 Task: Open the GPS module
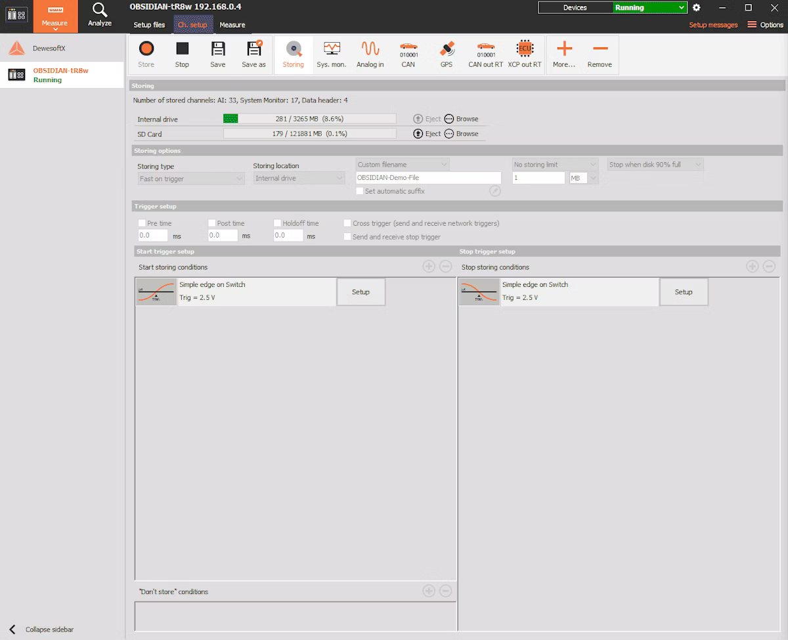[447, 54]
